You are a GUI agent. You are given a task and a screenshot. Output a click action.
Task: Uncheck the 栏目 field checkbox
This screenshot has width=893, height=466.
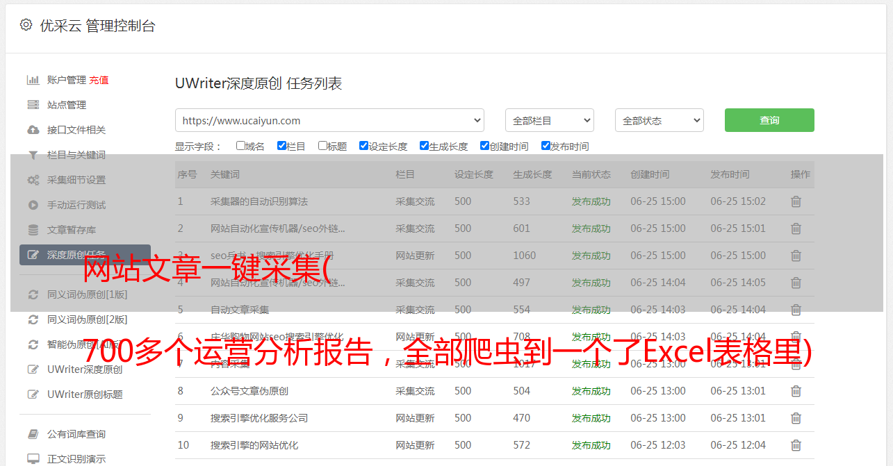click(x=281, y=146)
